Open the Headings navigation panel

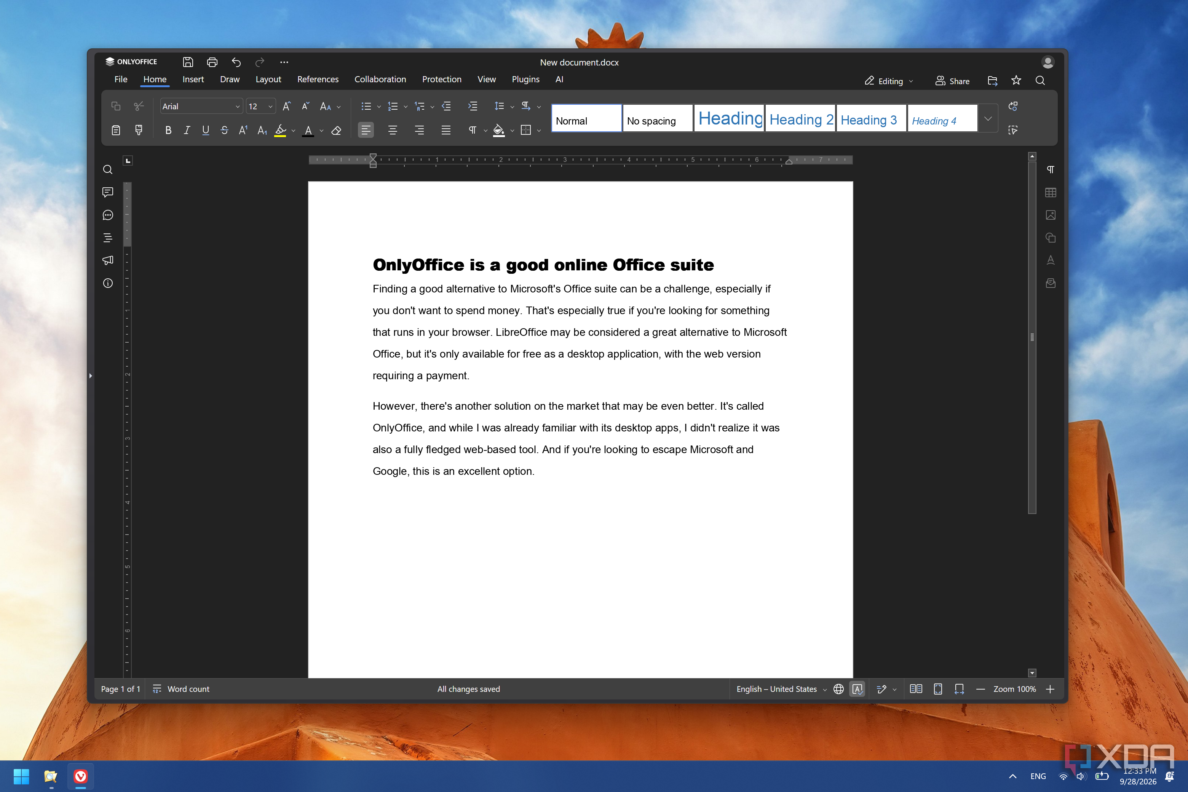pyautogui.click(x=108, y=237)
